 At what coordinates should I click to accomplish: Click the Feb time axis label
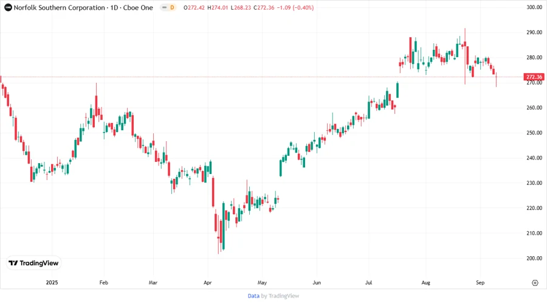pos(103,283)
